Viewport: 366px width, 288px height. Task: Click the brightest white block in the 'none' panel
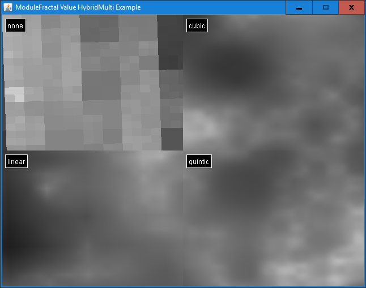pyautogui.click(x=14, y=94)
